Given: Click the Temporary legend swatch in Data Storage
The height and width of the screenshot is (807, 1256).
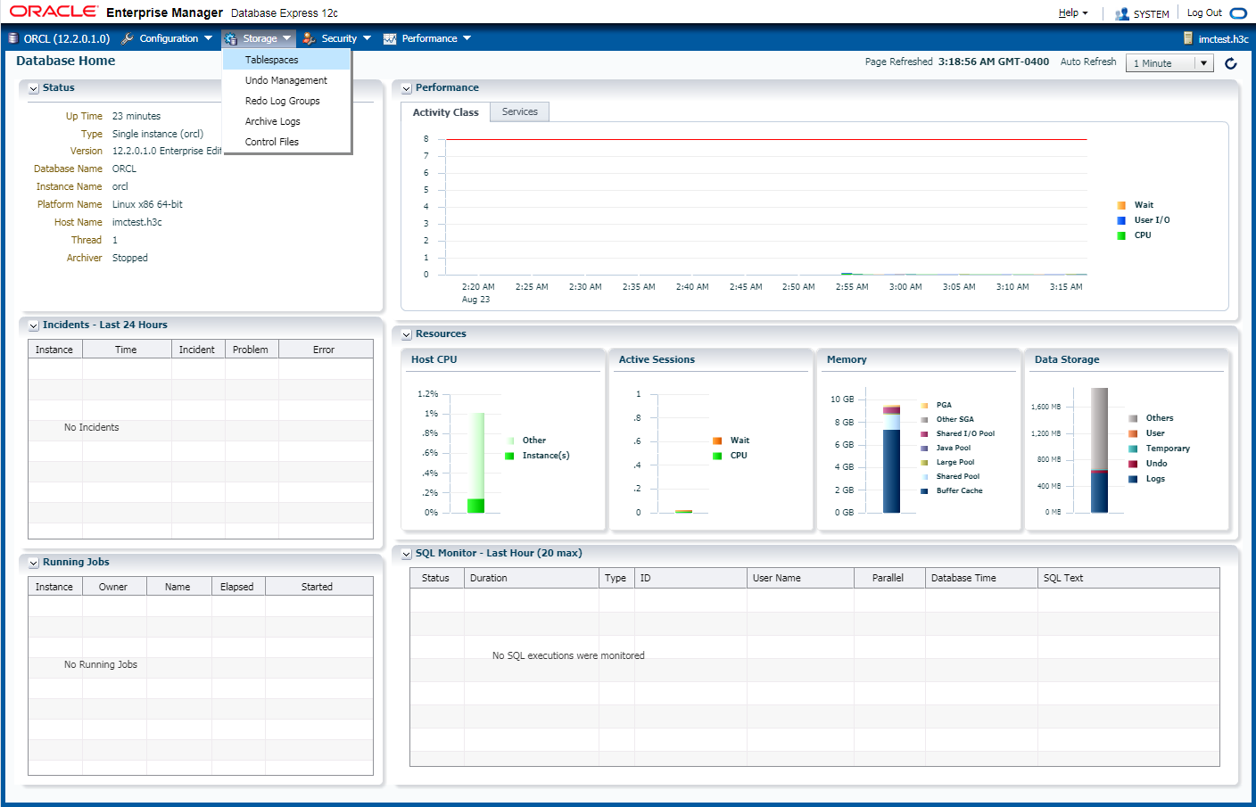Looking at the screenshot, I should pos(1133,449).
